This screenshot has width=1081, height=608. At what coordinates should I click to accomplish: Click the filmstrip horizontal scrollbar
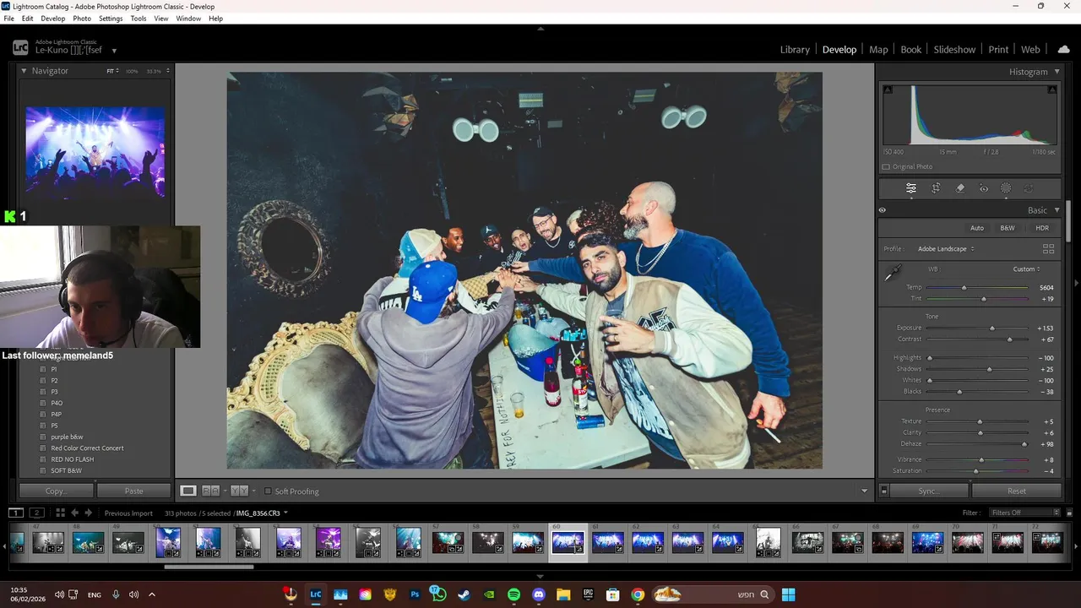[209, 567]
